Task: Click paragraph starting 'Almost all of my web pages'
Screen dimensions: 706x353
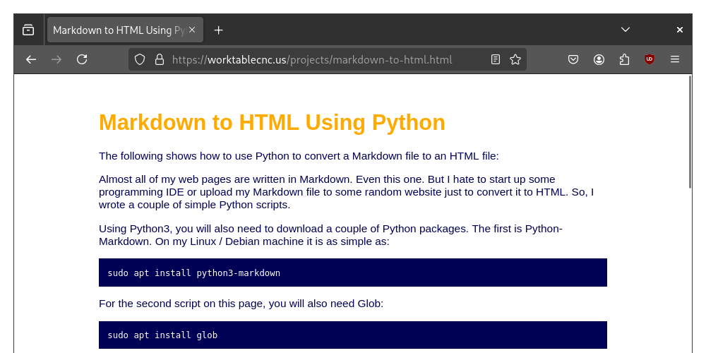Action: 346,192
